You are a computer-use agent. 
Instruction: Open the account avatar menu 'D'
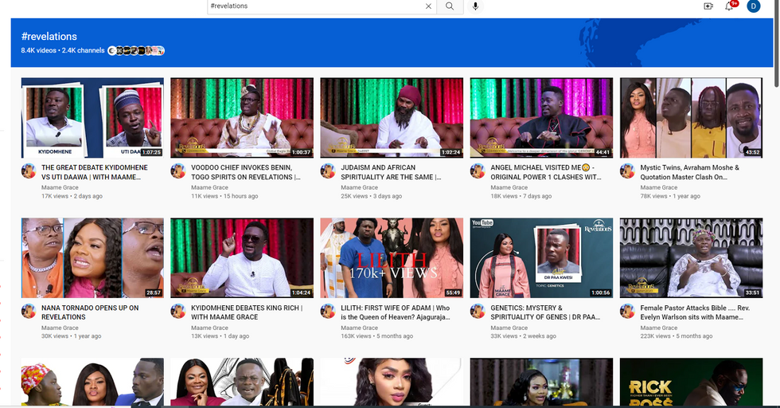pos(754,6)
